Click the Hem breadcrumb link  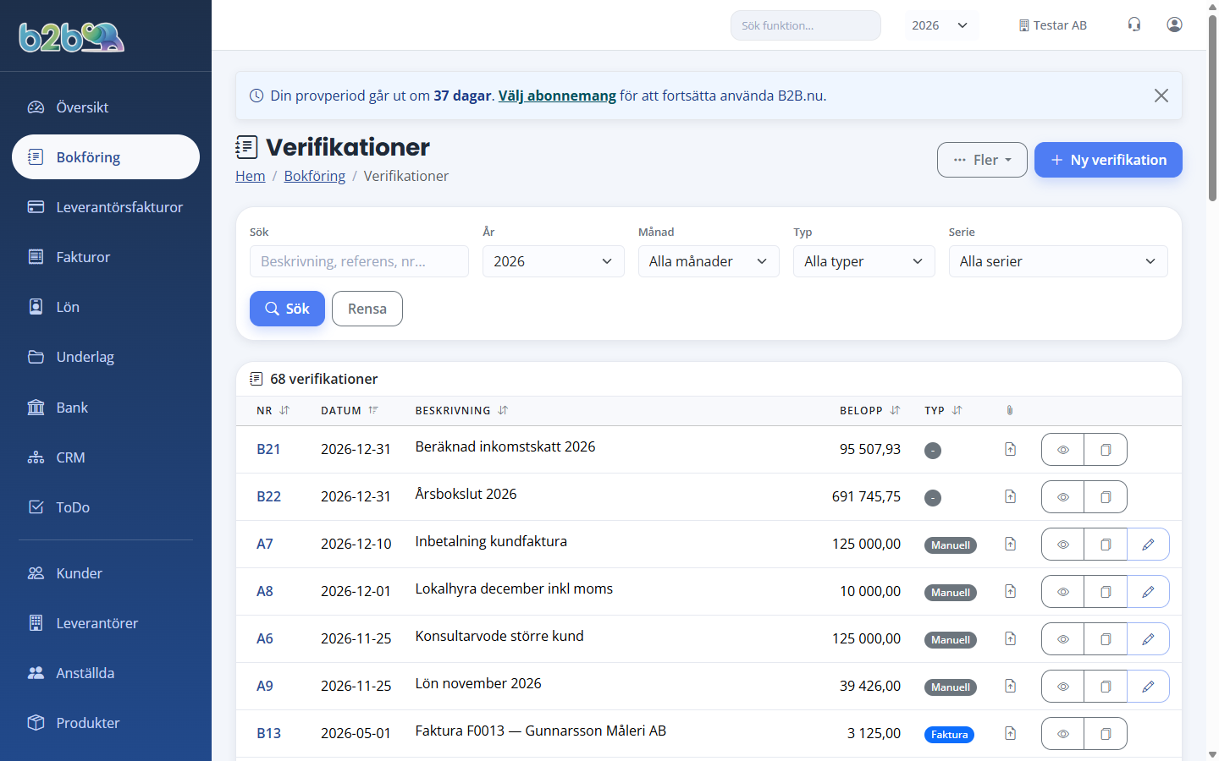pos(251,176)
